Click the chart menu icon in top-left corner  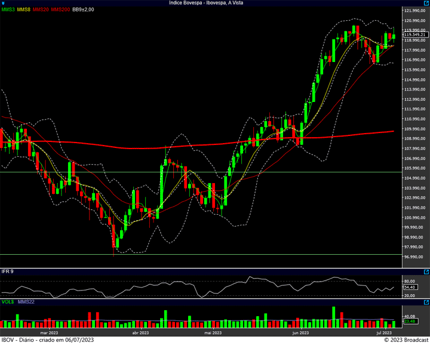tap(4, 3)
